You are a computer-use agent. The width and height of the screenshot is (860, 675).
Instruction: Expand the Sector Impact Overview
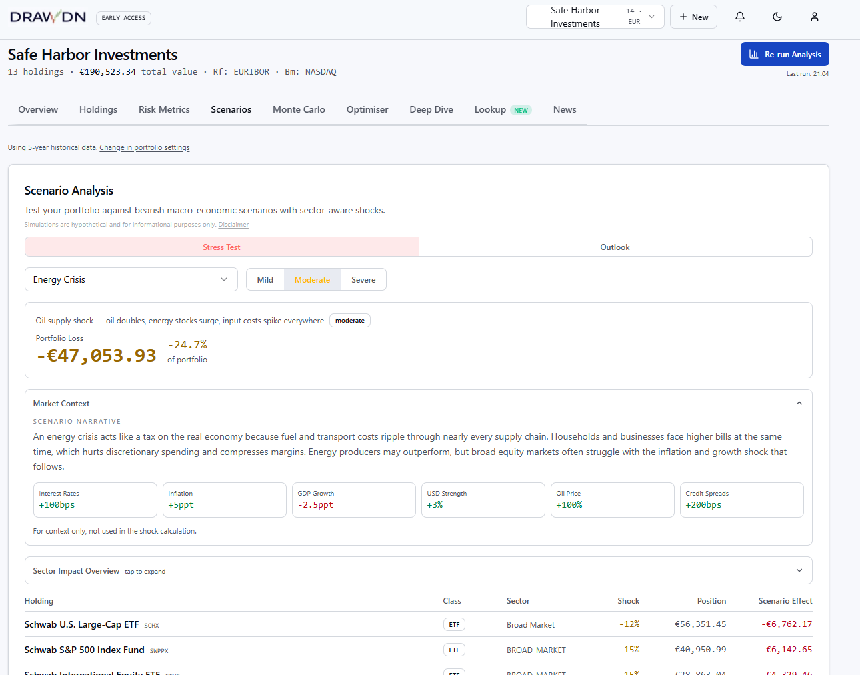(x=418, y=570)
